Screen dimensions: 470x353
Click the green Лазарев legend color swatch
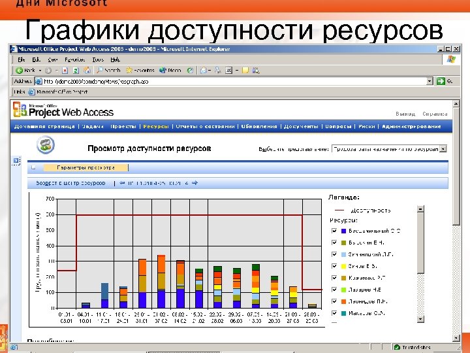click(x=343, y=290)
